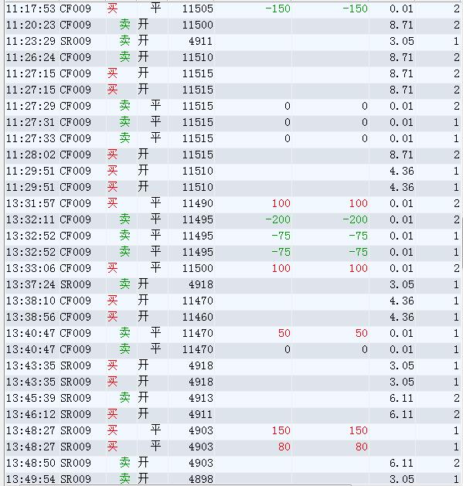Screen dimensions: 463x486
Task: Select the 11:23:29 SR009 sell-open row
Action: point(233,41)
